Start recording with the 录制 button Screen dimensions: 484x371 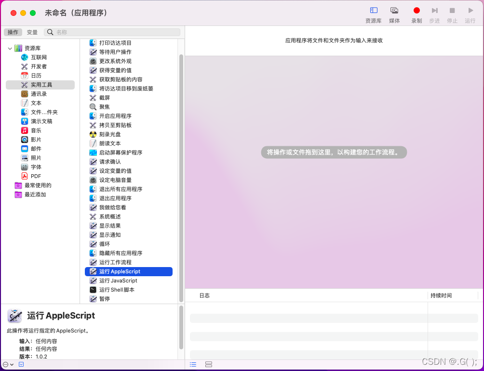pyautogui.click(x=417, y=15)
